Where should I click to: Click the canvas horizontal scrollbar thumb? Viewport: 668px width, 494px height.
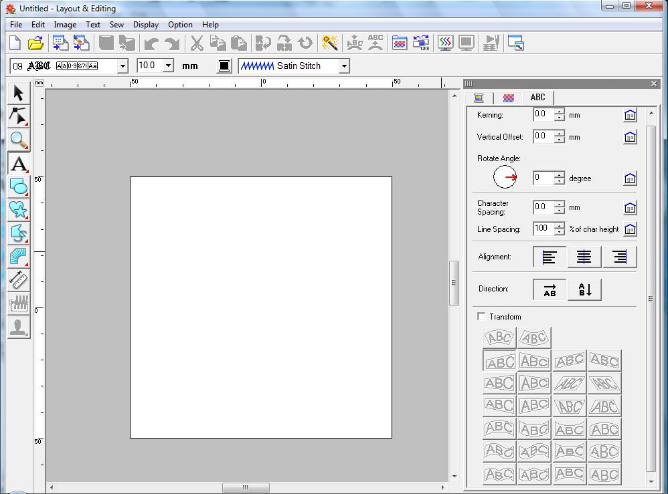click(246, 487)
